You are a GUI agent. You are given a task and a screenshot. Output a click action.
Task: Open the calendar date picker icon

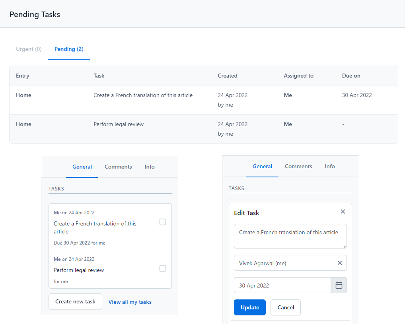point(339,285)
